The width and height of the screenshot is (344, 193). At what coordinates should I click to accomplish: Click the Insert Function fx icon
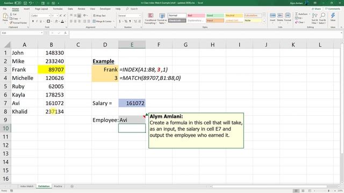[66, 33]
